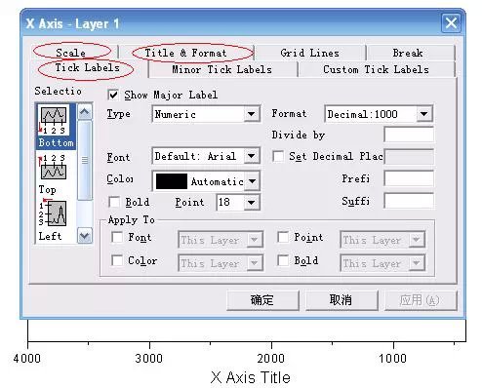Switch to the Break tab
This screenshot has height=388, width=482.
click(408, 53)
